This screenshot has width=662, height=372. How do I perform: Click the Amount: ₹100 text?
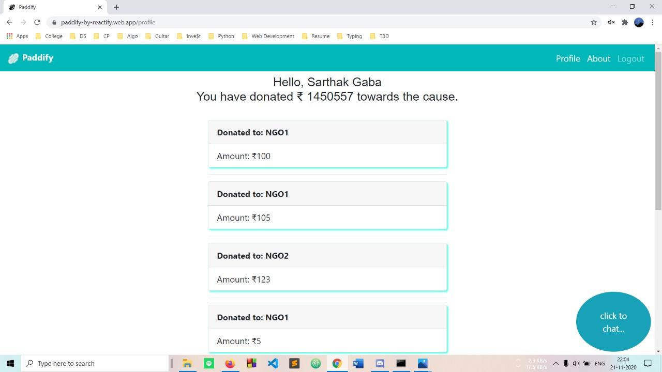(x=244, y=156)
